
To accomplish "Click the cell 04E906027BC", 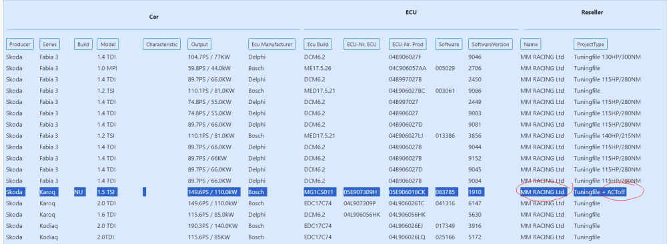I will 407,91.
